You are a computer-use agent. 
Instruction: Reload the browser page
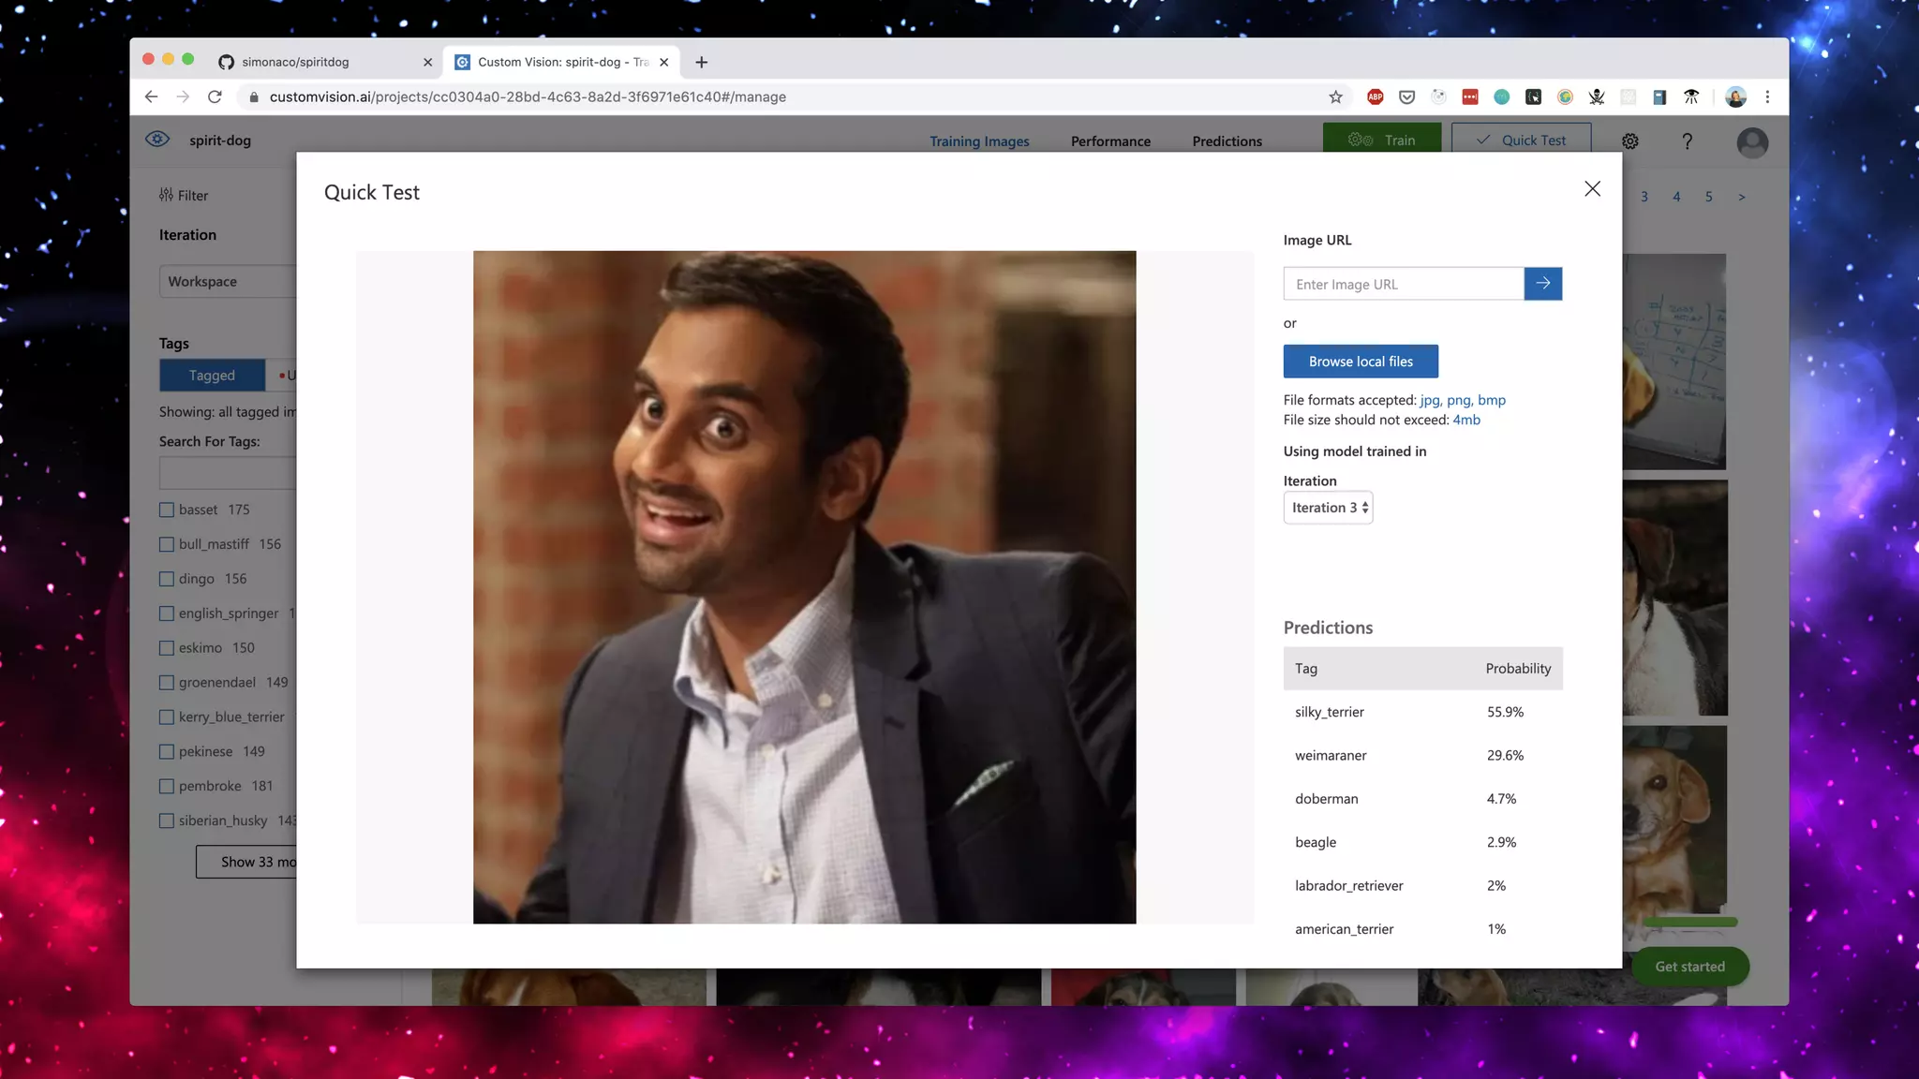pyautogui.click(x=215, y=97)
